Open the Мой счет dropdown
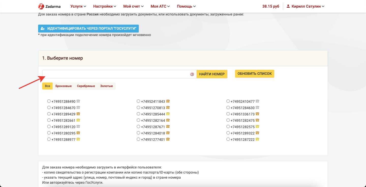 pyautogui.click(x=133, y=6)
